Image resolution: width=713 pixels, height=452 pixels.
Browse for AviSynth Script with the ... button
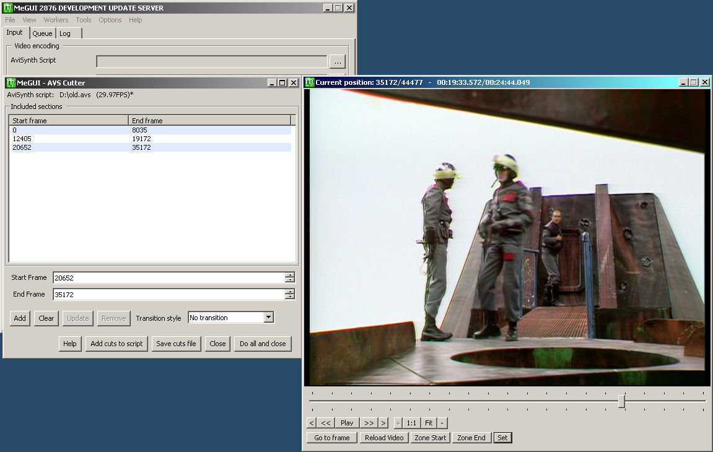coord(338,61)
